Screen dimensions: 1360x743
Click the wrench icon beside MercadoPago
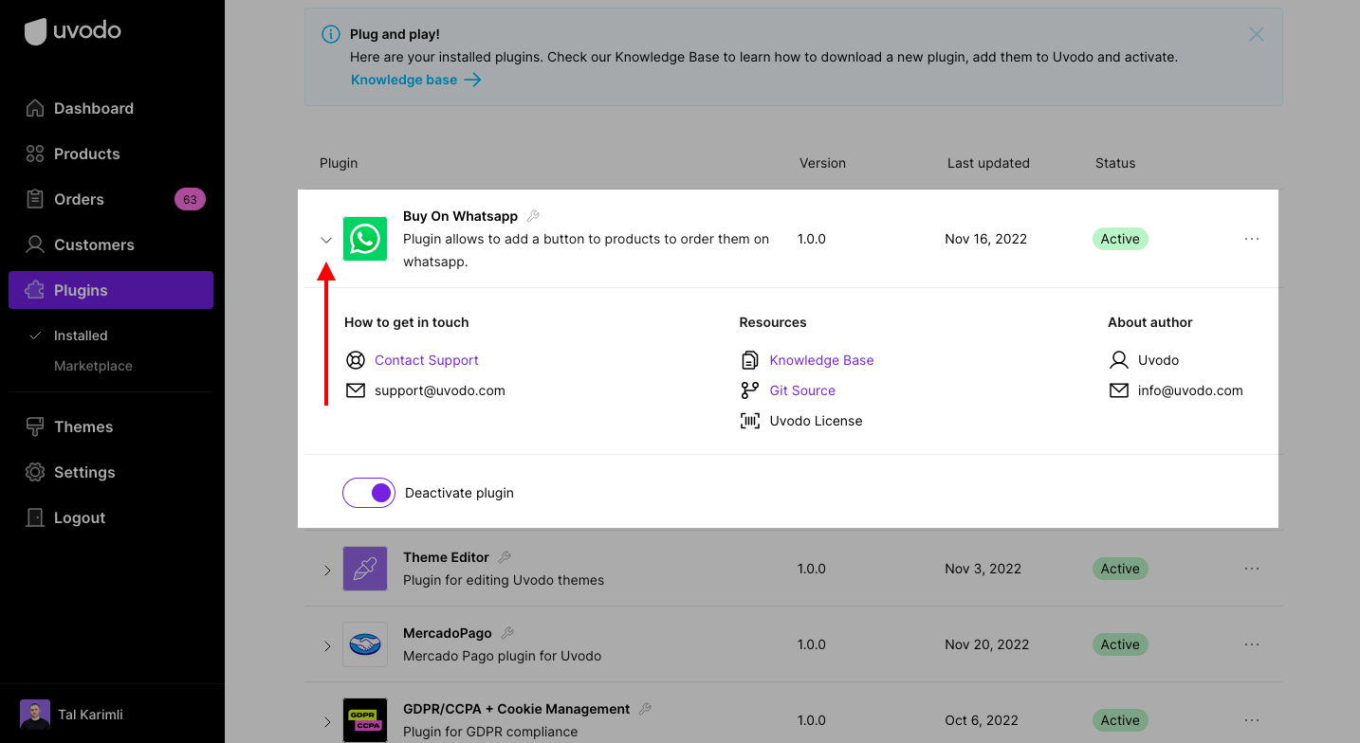507,633
